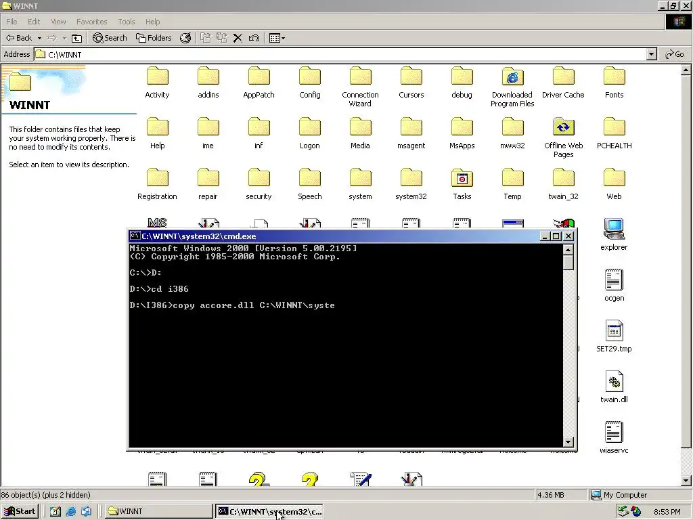Open the View menu
Image resolution: width=693 pixels, height=520 pixels.
[x=58, y=22]
